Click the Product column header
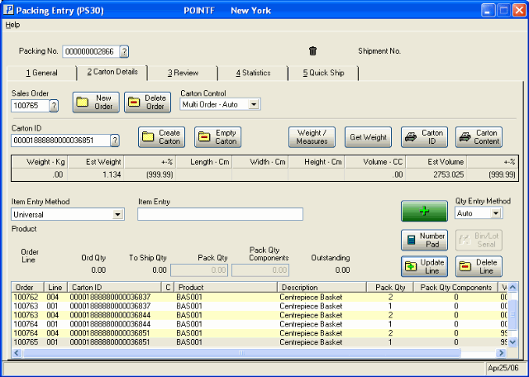 (x=226, y=288)
